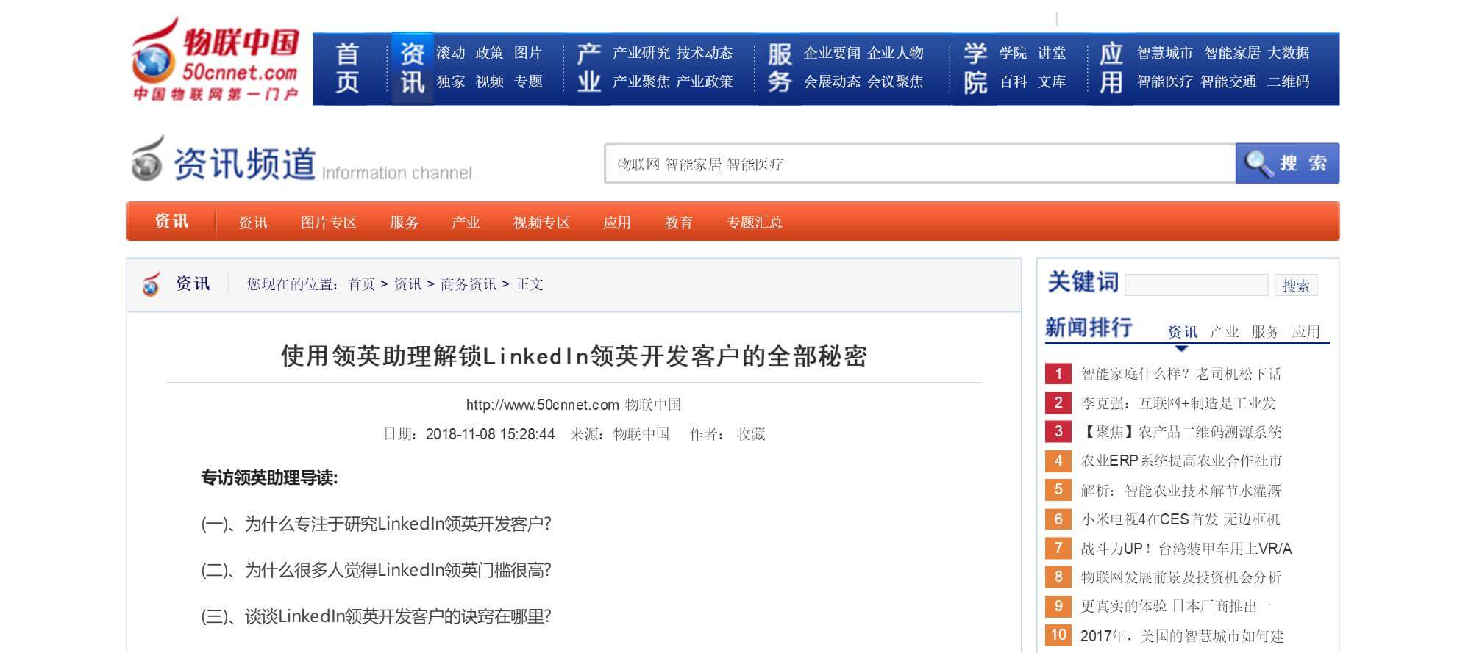The image size is (1471, 653).
Task: Click the small globe icon beside 资讯 breadcrumb
Action: pos(151,284)
